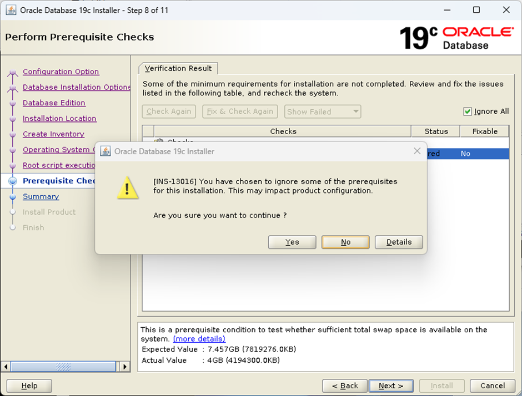The width and height of the screenshot is (522, 396).
Task: Click the installer icon in the main title bar
Action: tap(11, 10)
